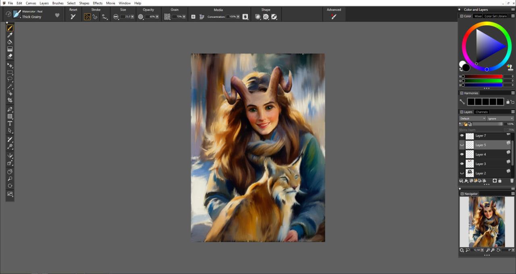The image size is (516, 274).
Task: Click the Reset brush icon
Action: pyautogui.click(x=73, y=17)
